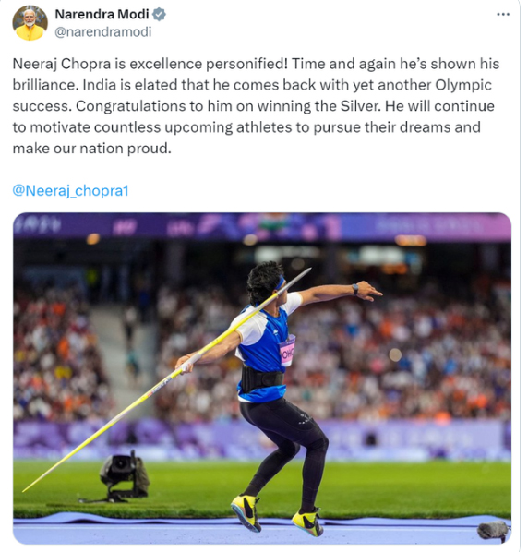The image size is (528, 552).
Task: Click the black support belt on athlete
Action: (x=262, y=378)
